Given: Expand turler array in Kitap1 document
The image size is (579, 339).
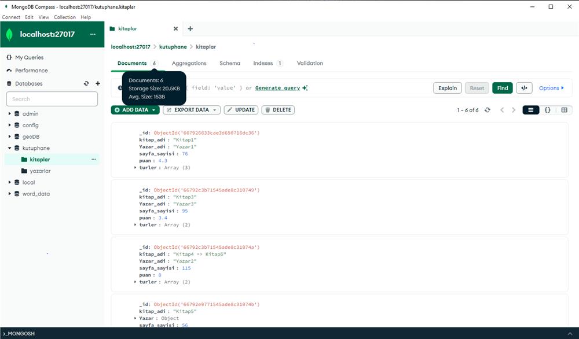Looking at the screenshot, I should pyautogui.click(x=135, y=167).
